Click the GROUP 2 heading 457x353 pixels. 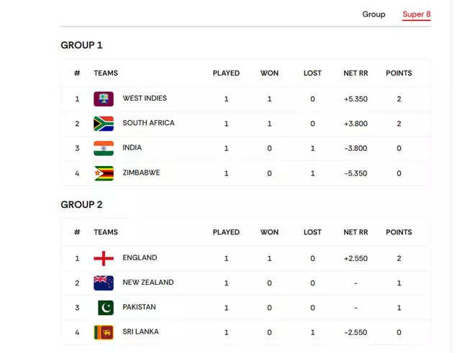click(x=81, y=204)
